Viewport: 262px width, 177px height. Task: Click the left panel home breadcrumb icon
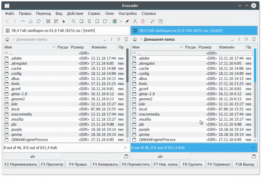pos(7,39)
